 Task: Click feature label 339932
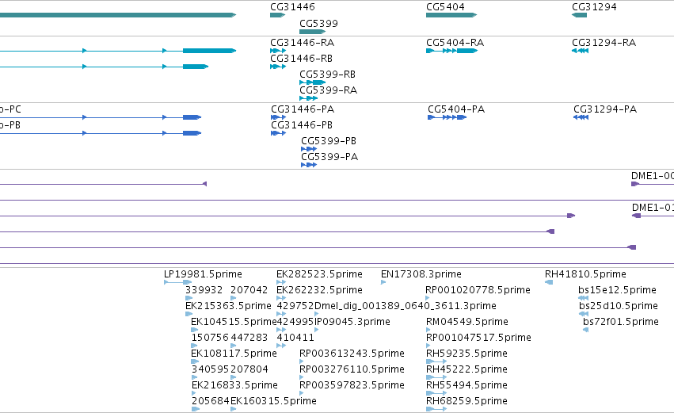click(x=204, y=290)
